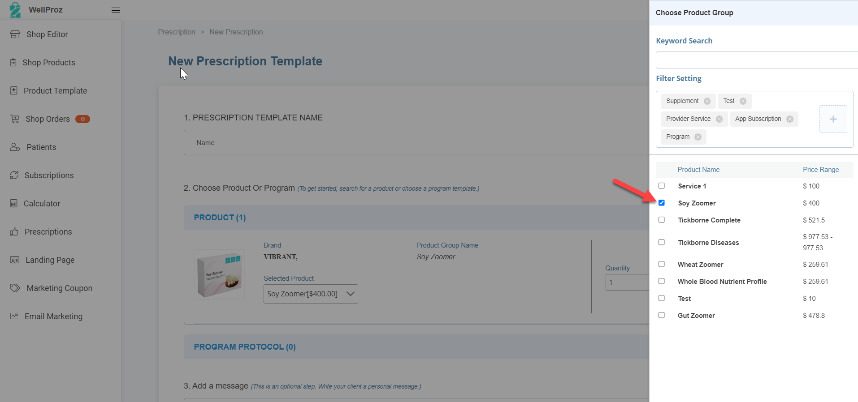
Task: Click the WellProz logo icon
Action: pyautogui.click(x=15, y=10)
